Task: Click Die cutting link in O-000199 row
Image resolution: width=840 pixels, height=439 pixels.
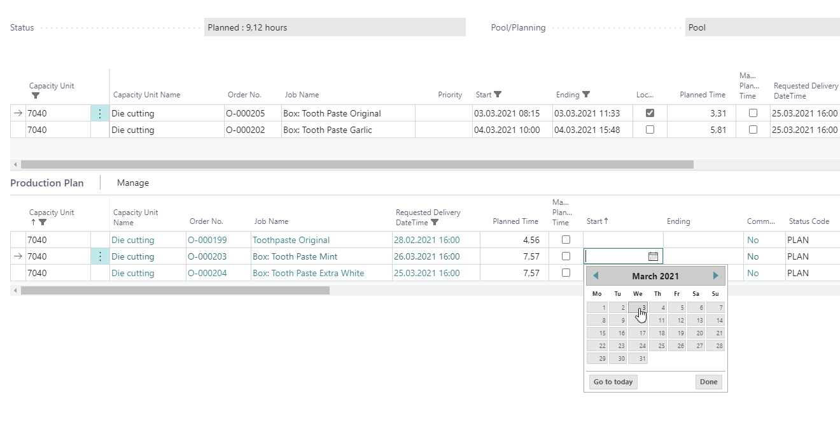Action: [x=132, y=240]
